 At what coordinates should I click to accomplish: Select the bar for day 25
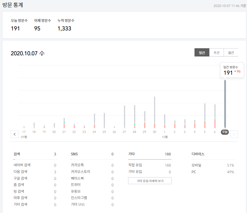click(104, 120)
